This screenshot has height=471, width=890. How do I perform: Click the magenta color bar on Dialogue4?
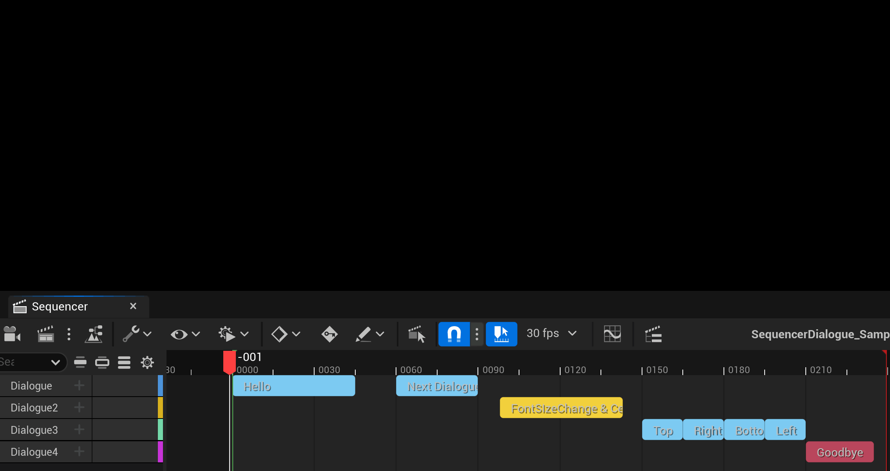click(160, 451)
